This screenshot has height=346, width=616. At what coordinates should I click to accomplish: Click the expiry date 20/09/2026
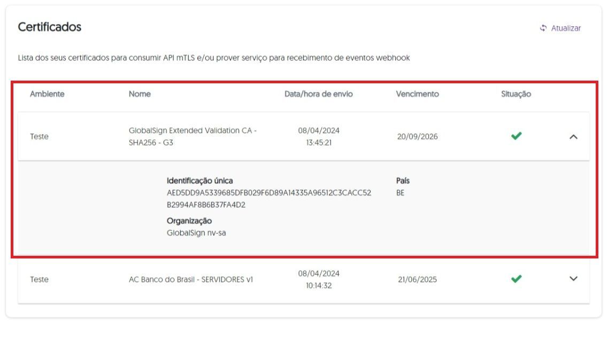[417, 137]
